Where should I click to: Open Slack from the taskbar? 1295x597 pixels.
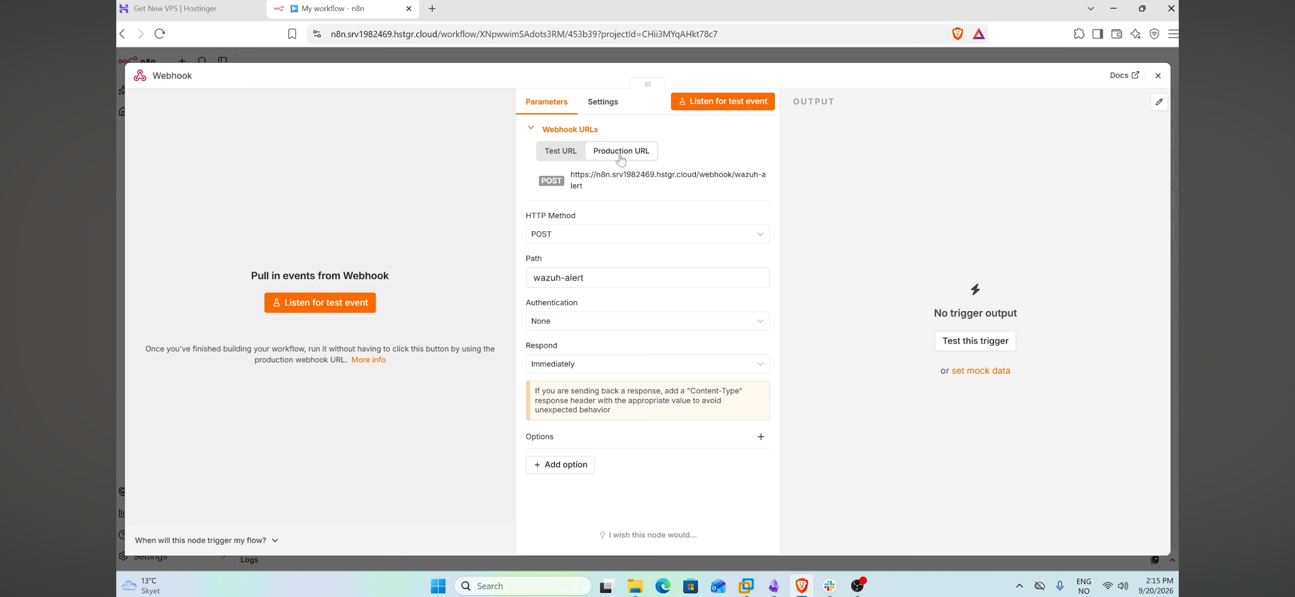pyautogui.click(x=830, y=586)
